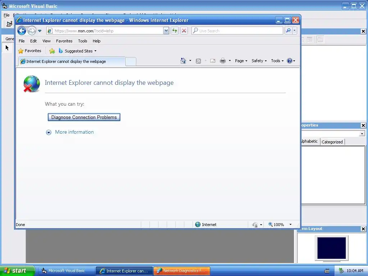The image size is (368, 276).
Task: Expand the Print options dropdown arrow
Action: coord(230,61)
